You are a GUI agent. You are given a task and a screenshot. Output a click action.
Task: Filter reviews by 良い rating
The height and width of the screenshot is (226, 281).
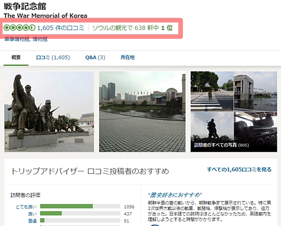tap(32, 214)
